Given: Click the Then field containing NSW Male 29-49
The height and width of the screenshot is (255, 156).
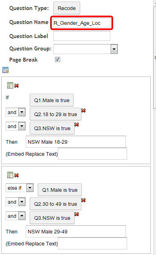Looking at the screenshot, I should tap(76, 231).
